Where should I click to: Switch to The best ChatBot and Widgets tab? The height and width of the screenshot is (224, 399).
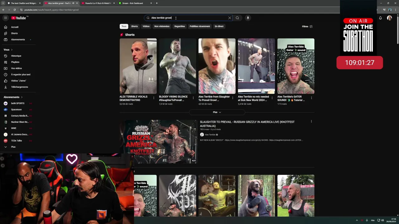pos(24,3)
